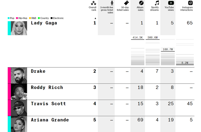The height and width of the screenshot is (132, 201).
Task: Click the Album sales disc icon
Action: (x=141, y=3)
